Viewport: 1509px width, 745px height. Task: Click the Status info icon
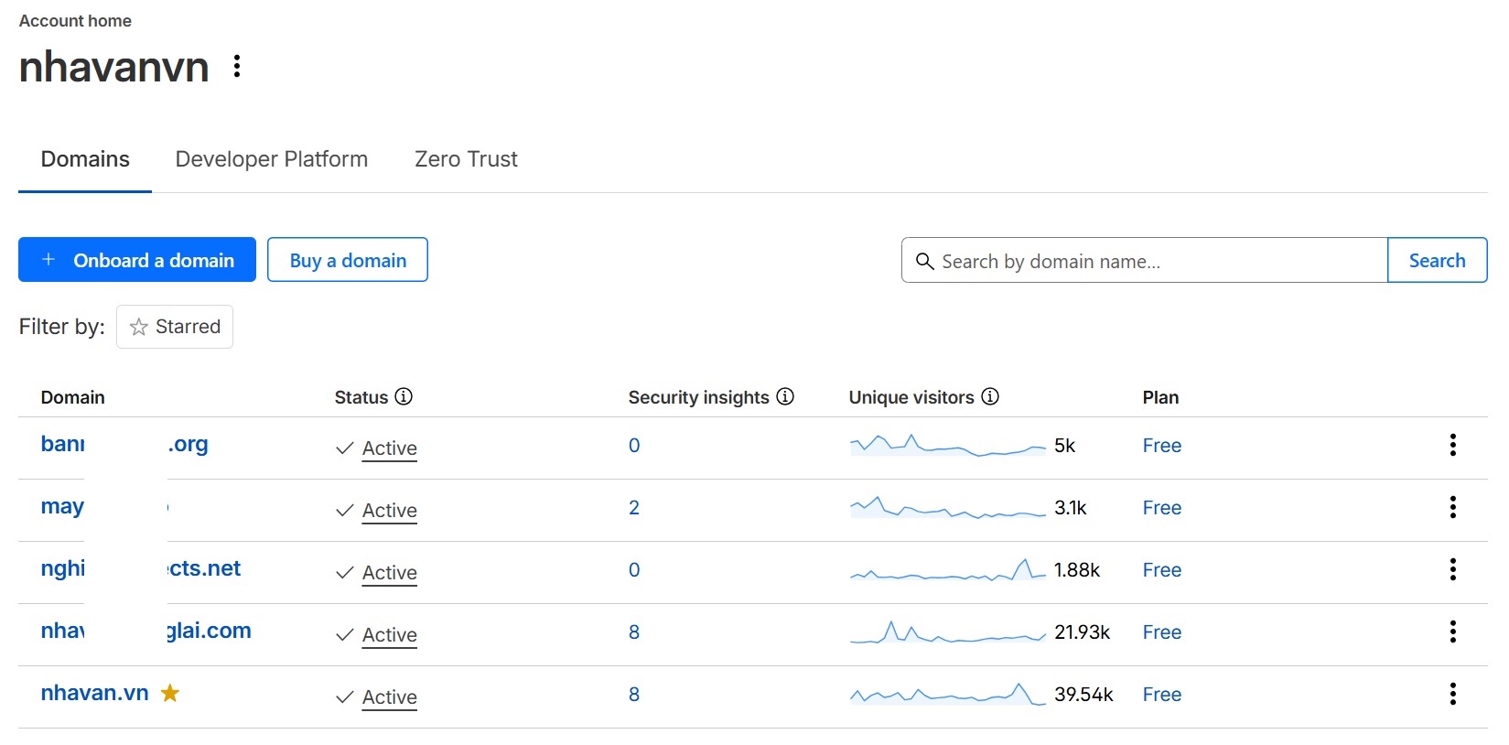click(x=404, y=396)
